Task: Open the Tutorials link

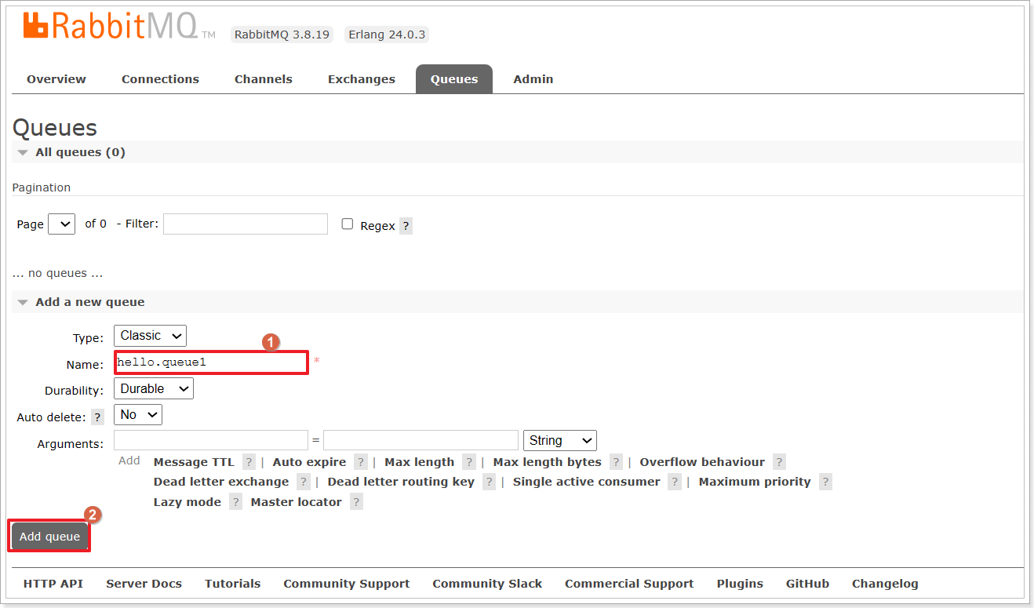Action: (x=233, y=584)
